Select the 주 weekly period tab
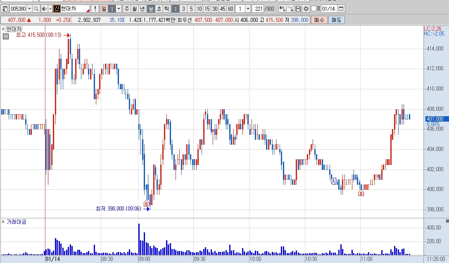Viewport: 449px width, 263px height. point(126,9)
